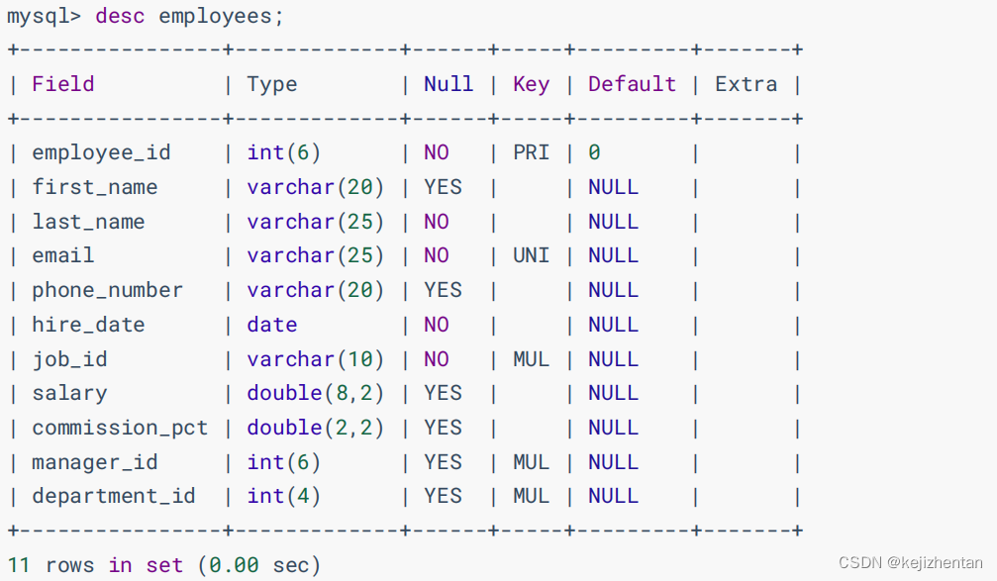Click the 'first_name' field name

click(x=95, y=187)
